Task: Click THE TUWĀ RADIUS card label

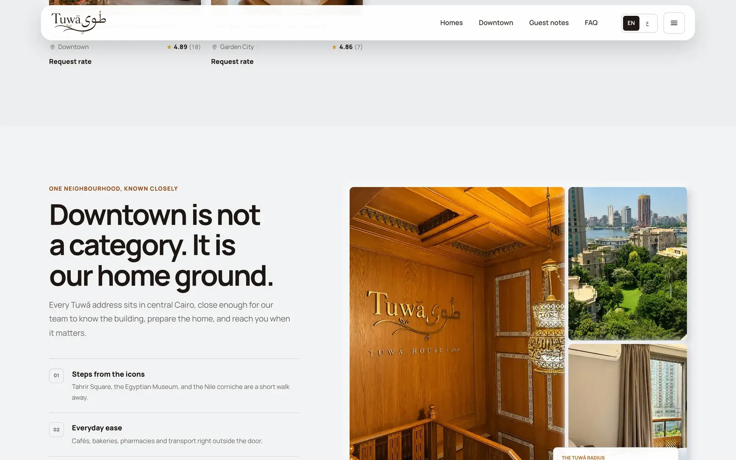Action: pos(583,457)
